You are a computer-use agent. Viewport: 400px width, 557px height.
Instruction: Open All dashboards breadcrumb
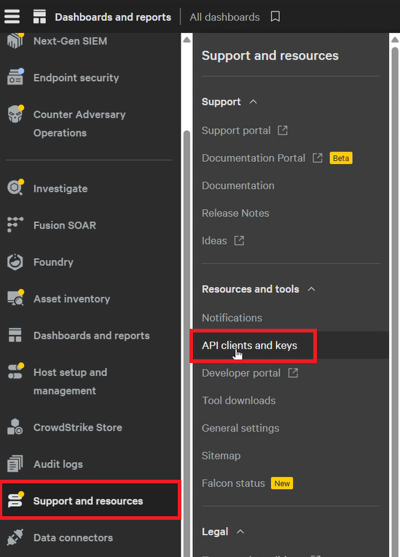click(224, 17)
